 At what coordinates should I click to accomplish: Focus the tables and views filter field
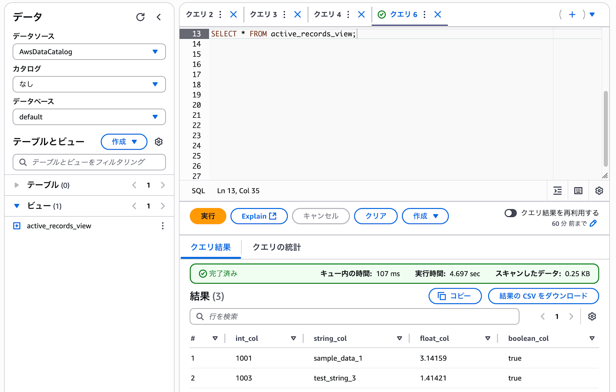(89, 162)
